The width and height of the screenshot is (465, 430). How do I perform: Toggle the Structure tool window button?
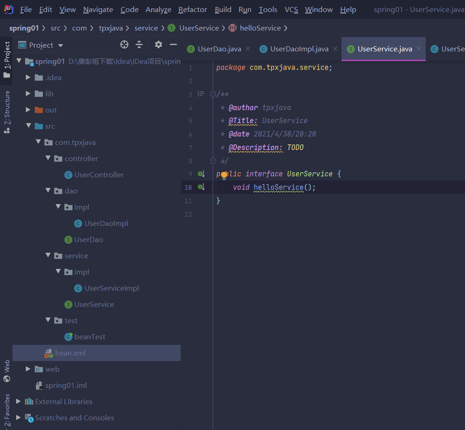tap(7, 112)
